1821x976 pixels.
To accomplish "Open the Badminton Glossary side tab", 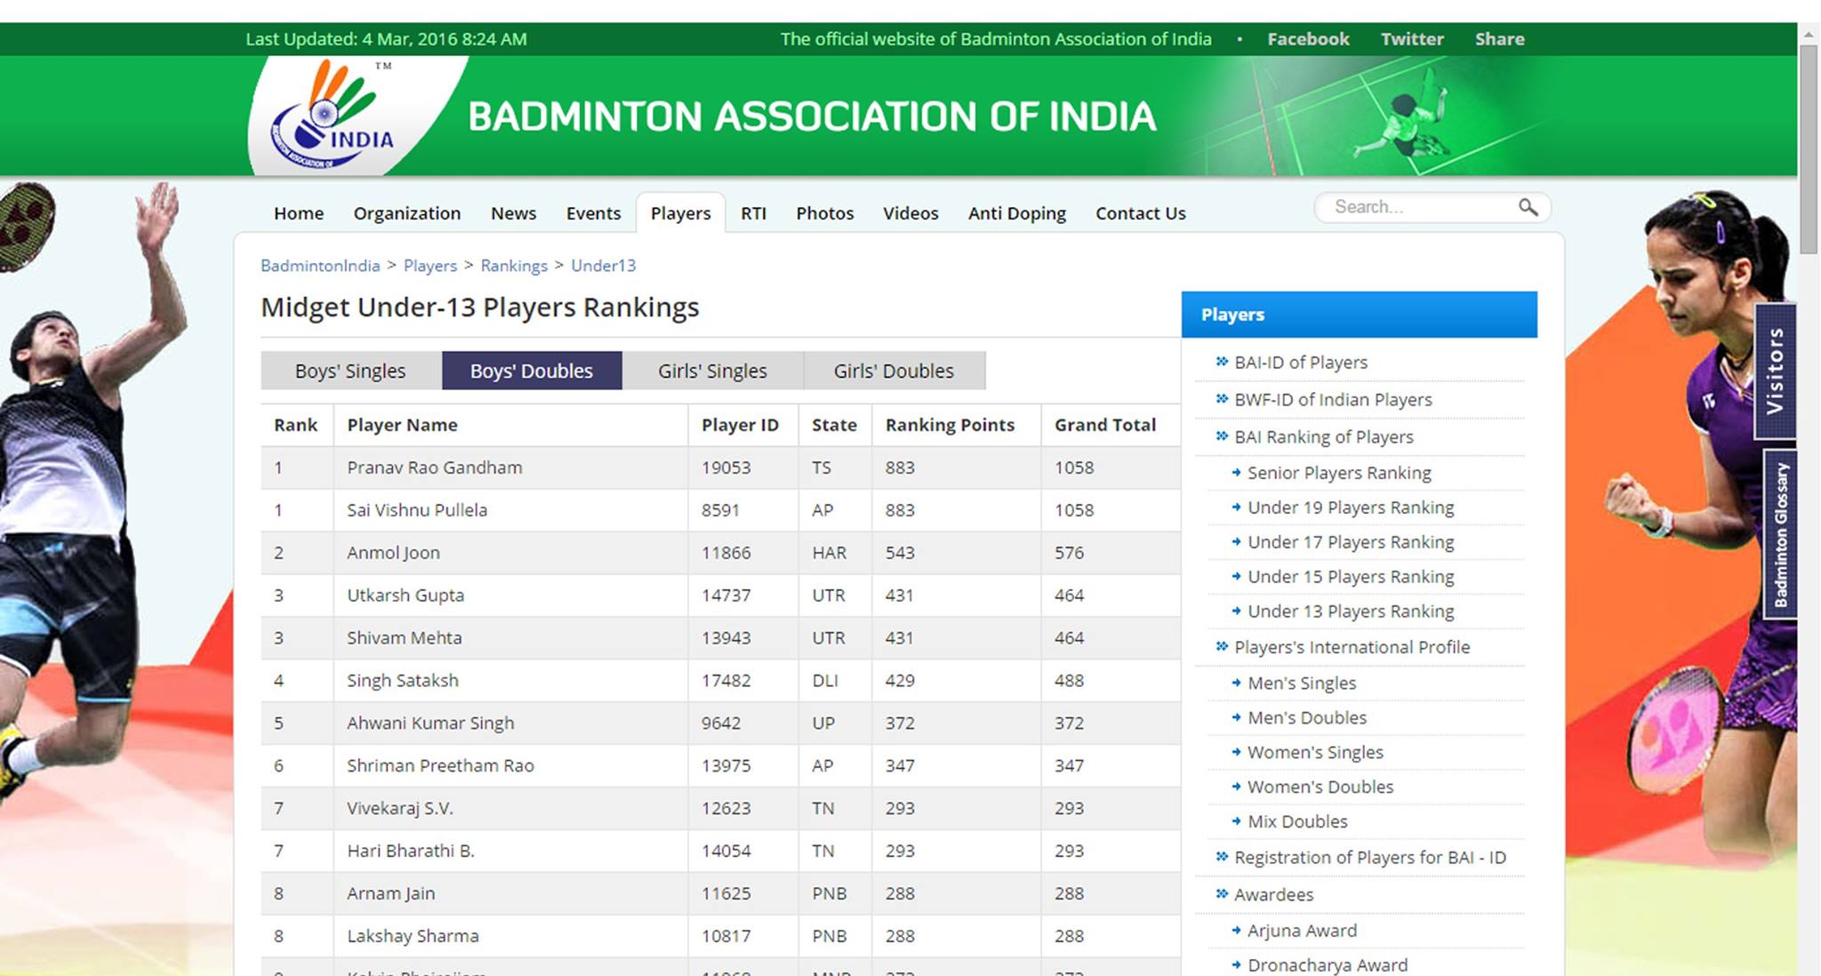I will (x=1780, y=534).
